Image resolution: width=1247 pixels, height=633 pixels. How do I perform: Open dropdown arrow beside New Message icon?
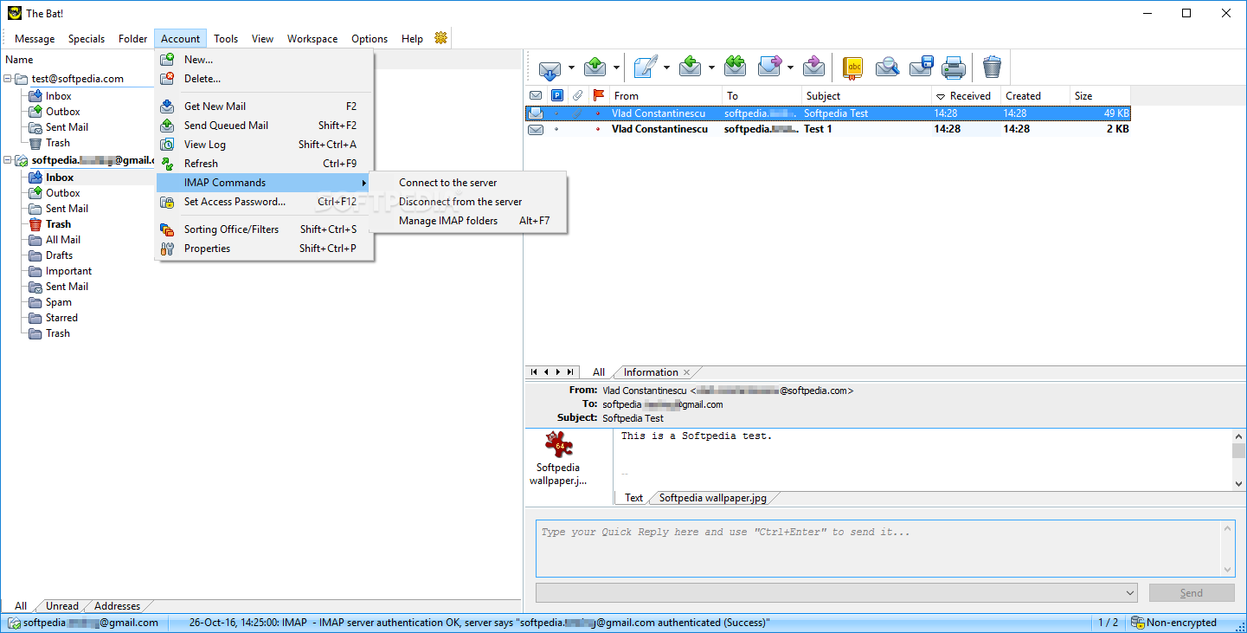pyautogui.click(x=665, y=68)
